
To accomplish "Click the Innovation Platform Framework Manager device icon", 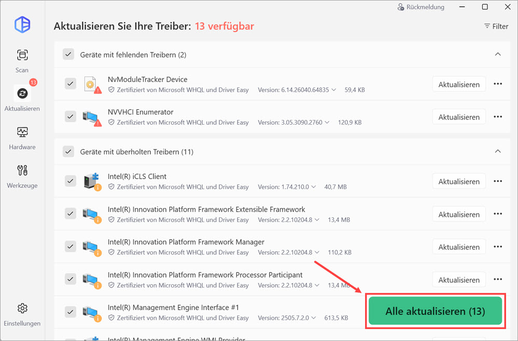I will pyautogui.click(x=92, y=248).
